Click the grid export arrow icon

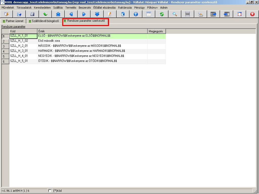pyautogui.click(x=213, y=14)
